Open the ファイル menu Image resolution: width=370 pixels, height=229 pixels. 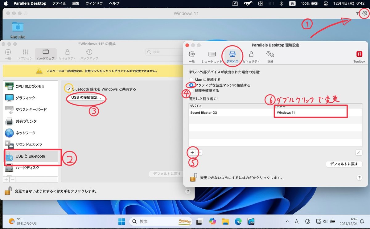point(59,3)
